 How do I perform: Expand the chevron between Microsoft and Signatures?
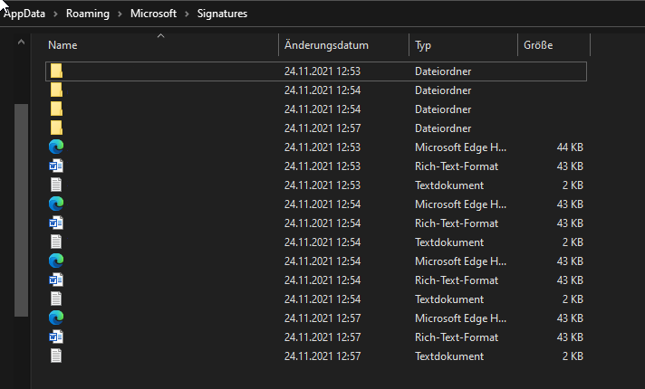pyautogui.click(x=189, y=14)
